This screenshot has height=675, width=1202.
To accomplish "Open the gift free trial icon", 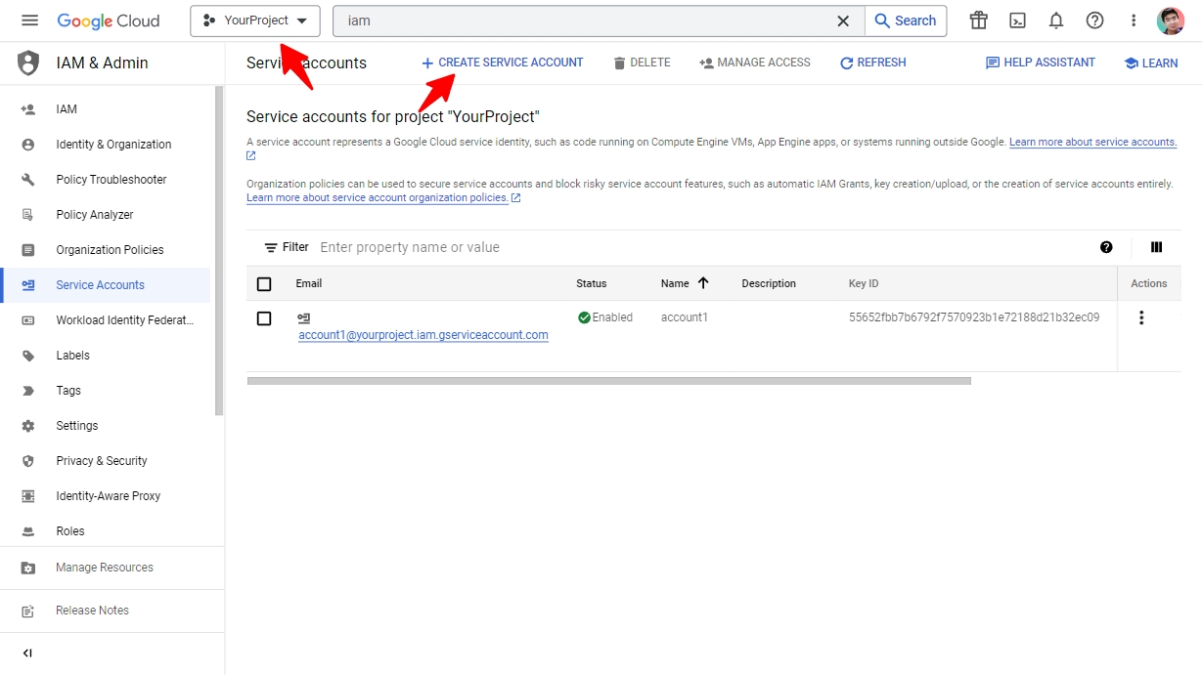I will point(978,21).
